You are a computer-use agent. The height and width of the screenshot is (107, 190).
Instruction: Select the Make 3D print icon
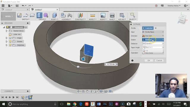112,15
